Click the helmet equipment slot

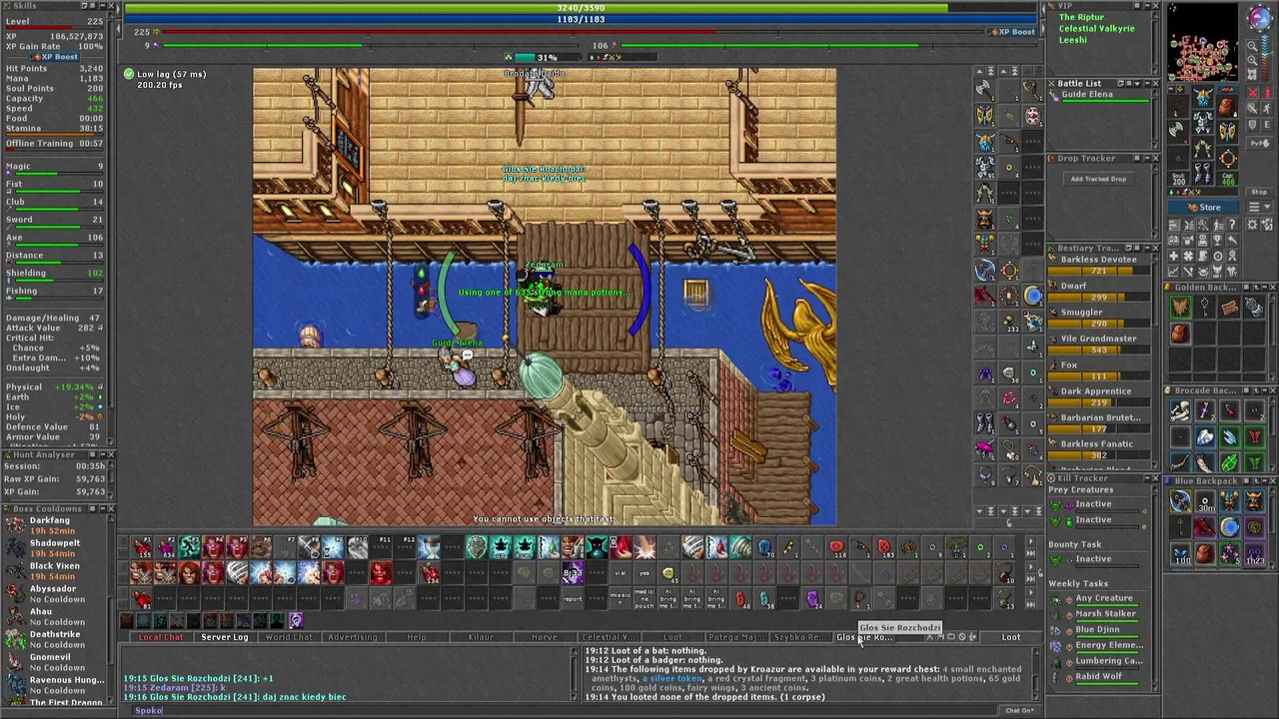pos(1203,98)
